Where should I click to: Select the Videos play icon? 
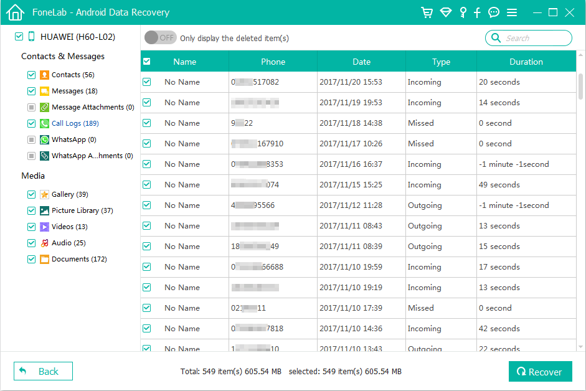[x=44, y=227]
